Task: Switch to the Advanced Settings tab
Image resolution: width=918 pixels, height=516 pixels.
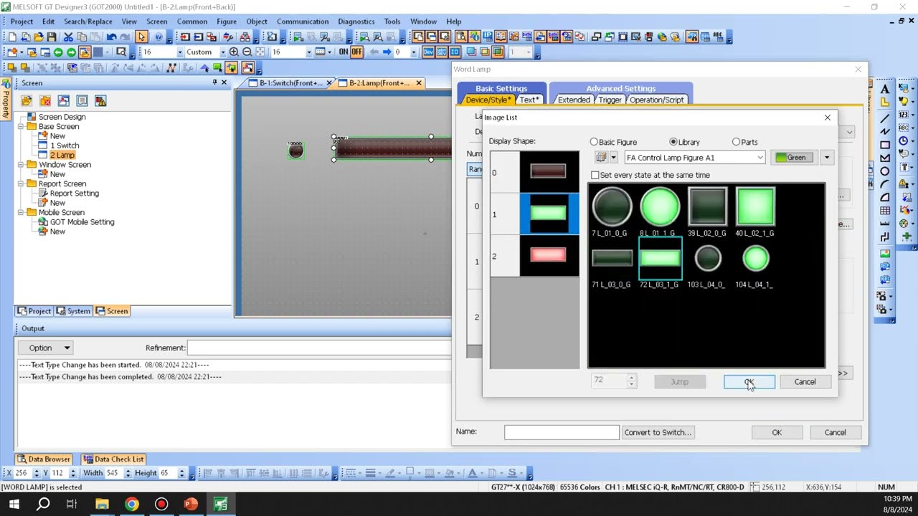Action: (620, 88)
